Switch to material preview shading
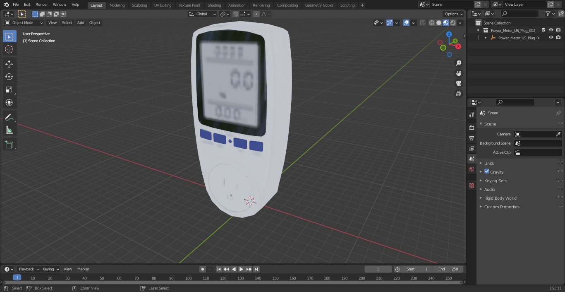 [x=446, y=23]
